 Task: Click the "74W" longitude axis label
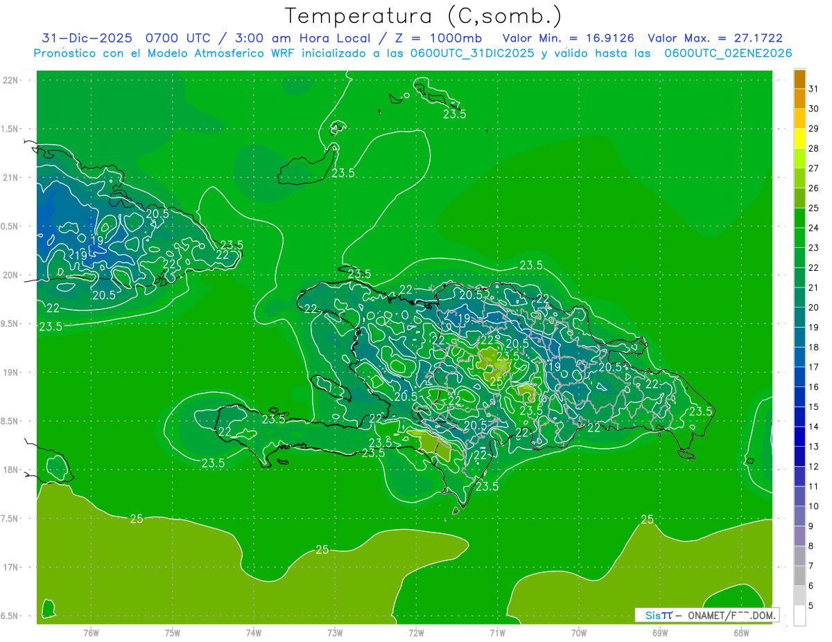pyautogui.click(x=253, y=633)
